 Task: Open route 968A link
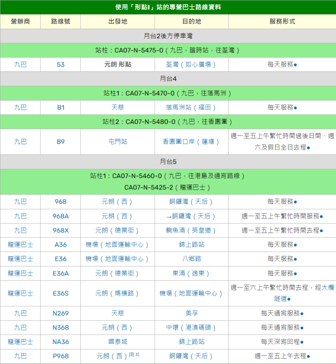[60, 216]
